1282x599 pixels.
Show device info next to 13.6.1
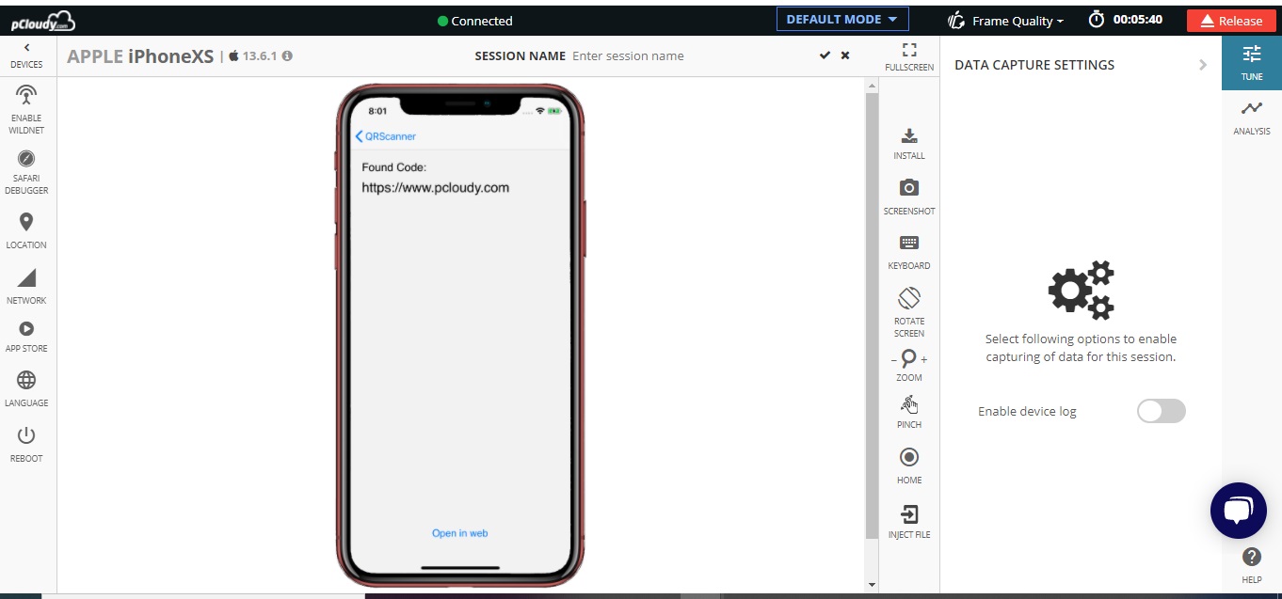(287, 55)
